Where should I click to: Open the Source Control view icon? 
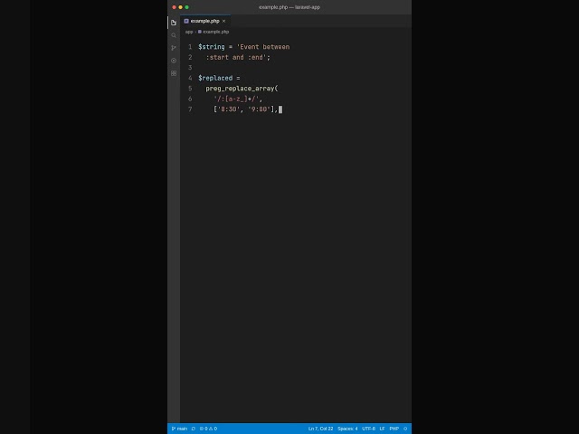(x=174, y=48)
